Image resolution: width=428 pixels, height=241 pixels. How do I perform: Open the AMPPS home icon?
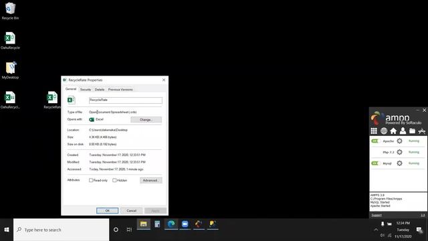tap(393, 131)
